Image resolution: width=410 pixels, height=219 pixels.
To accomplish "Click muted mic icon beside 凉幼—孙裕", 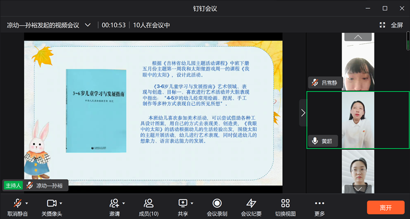I will [30, 186].
